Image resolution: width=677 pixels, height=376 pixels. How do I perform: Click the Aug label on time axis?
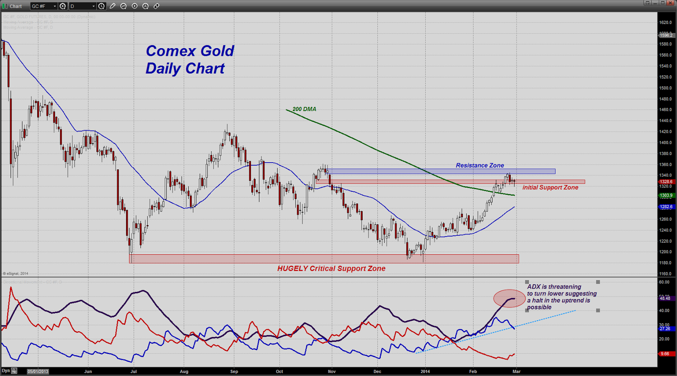184,372
